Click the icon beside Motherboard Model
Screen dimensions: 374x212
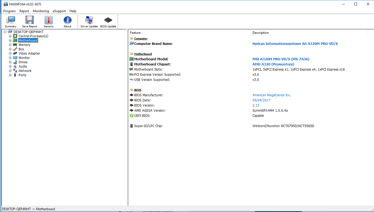click(x=132, y=59)
